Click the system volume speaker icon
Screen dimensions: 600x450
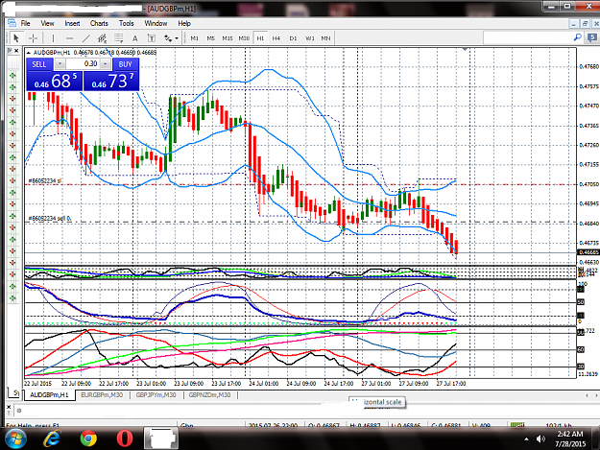click(x=540, y=438)
